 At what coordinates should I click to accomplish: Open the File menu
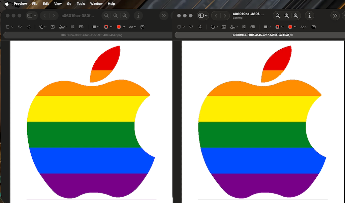click(x=35, y=4)
